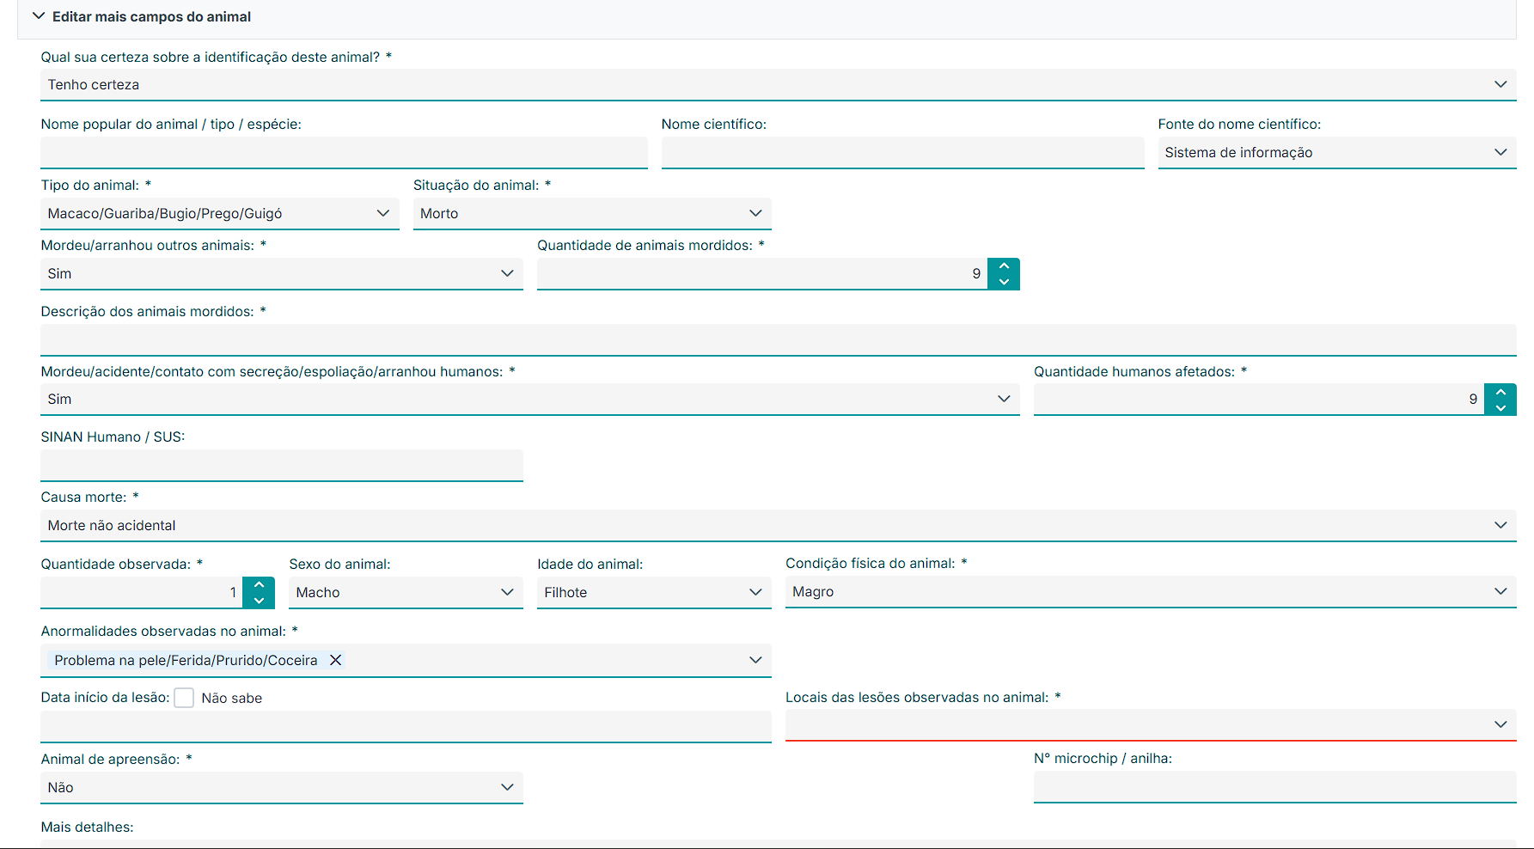This screenshot has height=849, width=1534.
Task: Remove the 'Problema na pele/Ferida/Prurido/Coceira' tag
Action: point(336,660)
